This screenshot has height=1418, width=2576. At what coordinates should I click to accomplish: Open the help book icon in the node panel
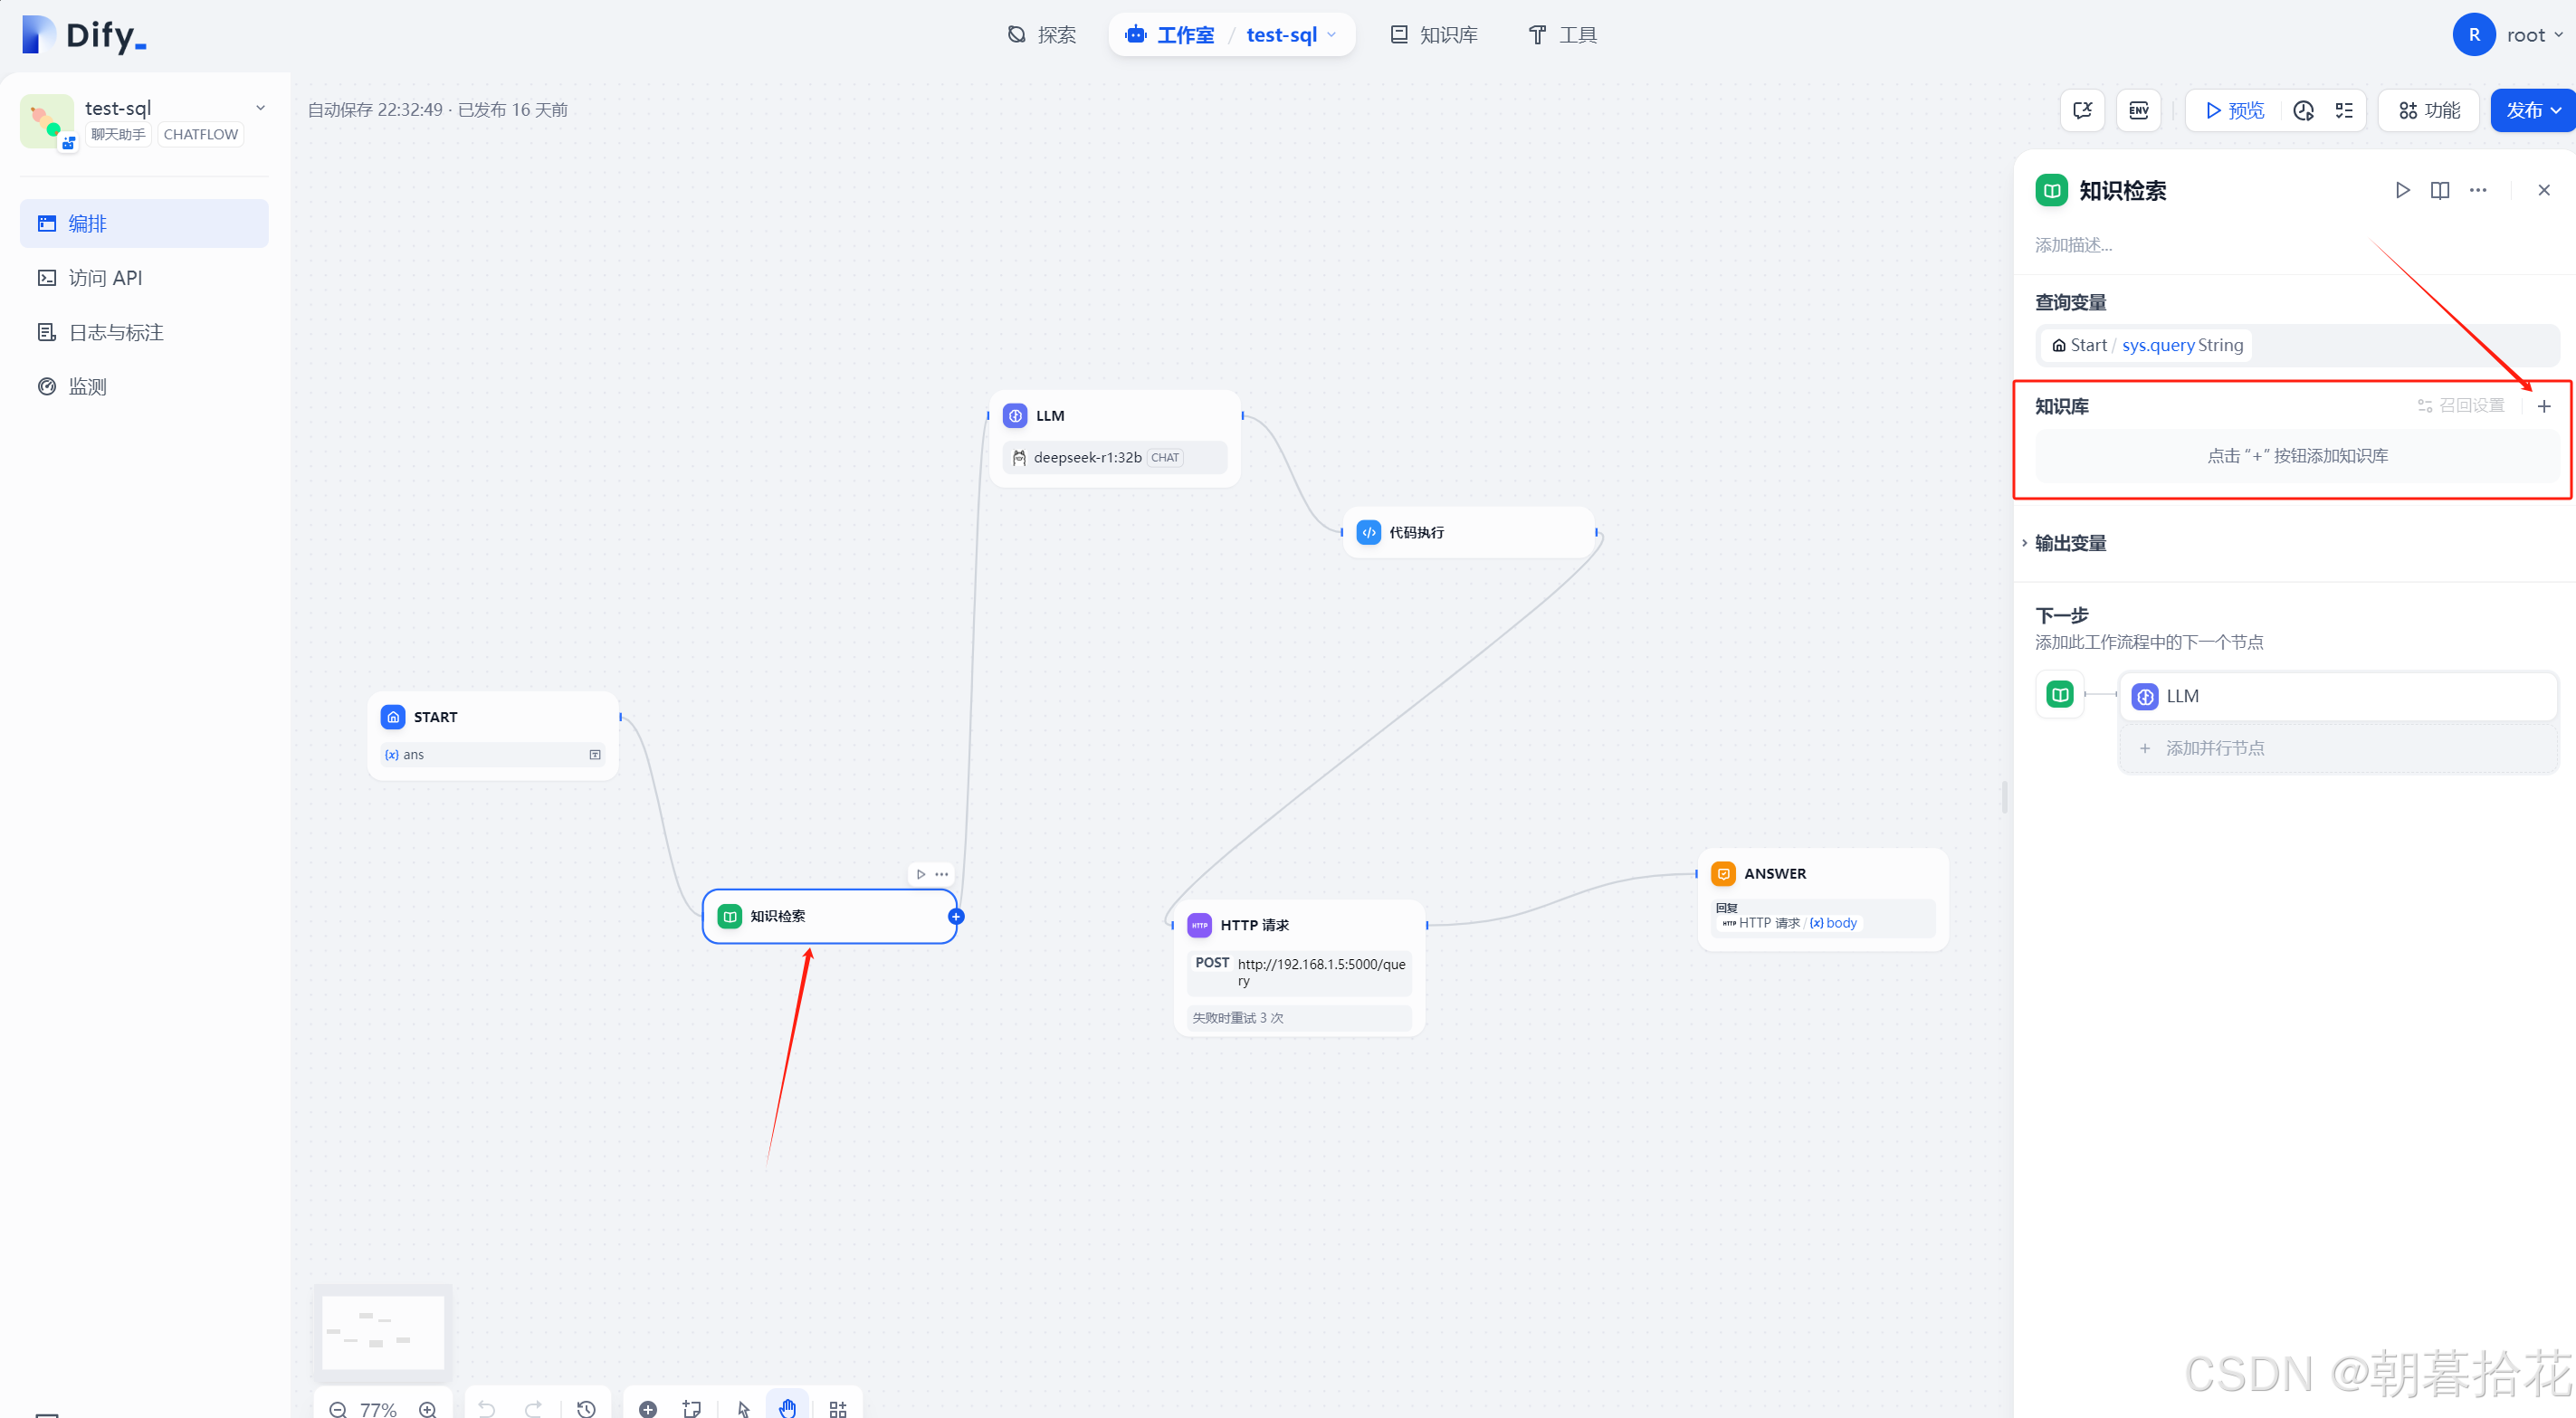(2440, 190)
